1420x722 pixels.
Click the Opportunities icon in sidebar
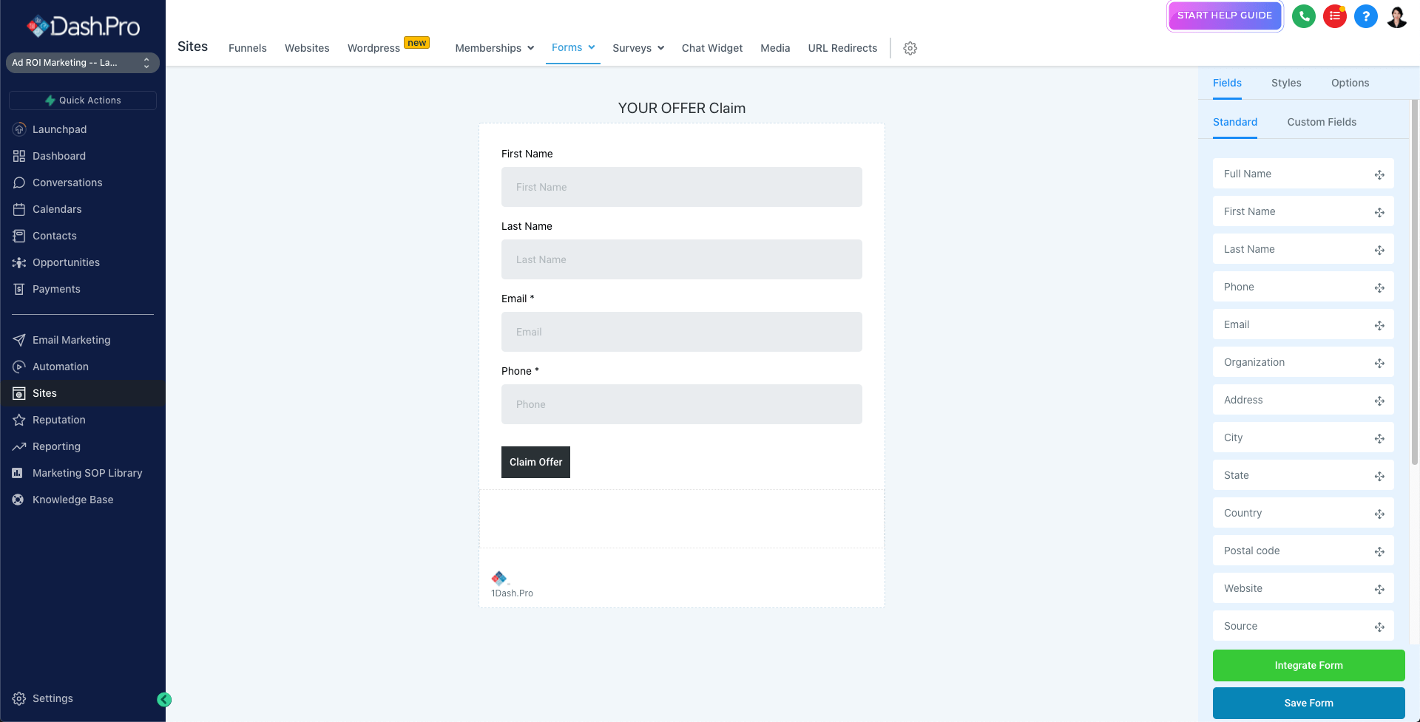(19, 262)
